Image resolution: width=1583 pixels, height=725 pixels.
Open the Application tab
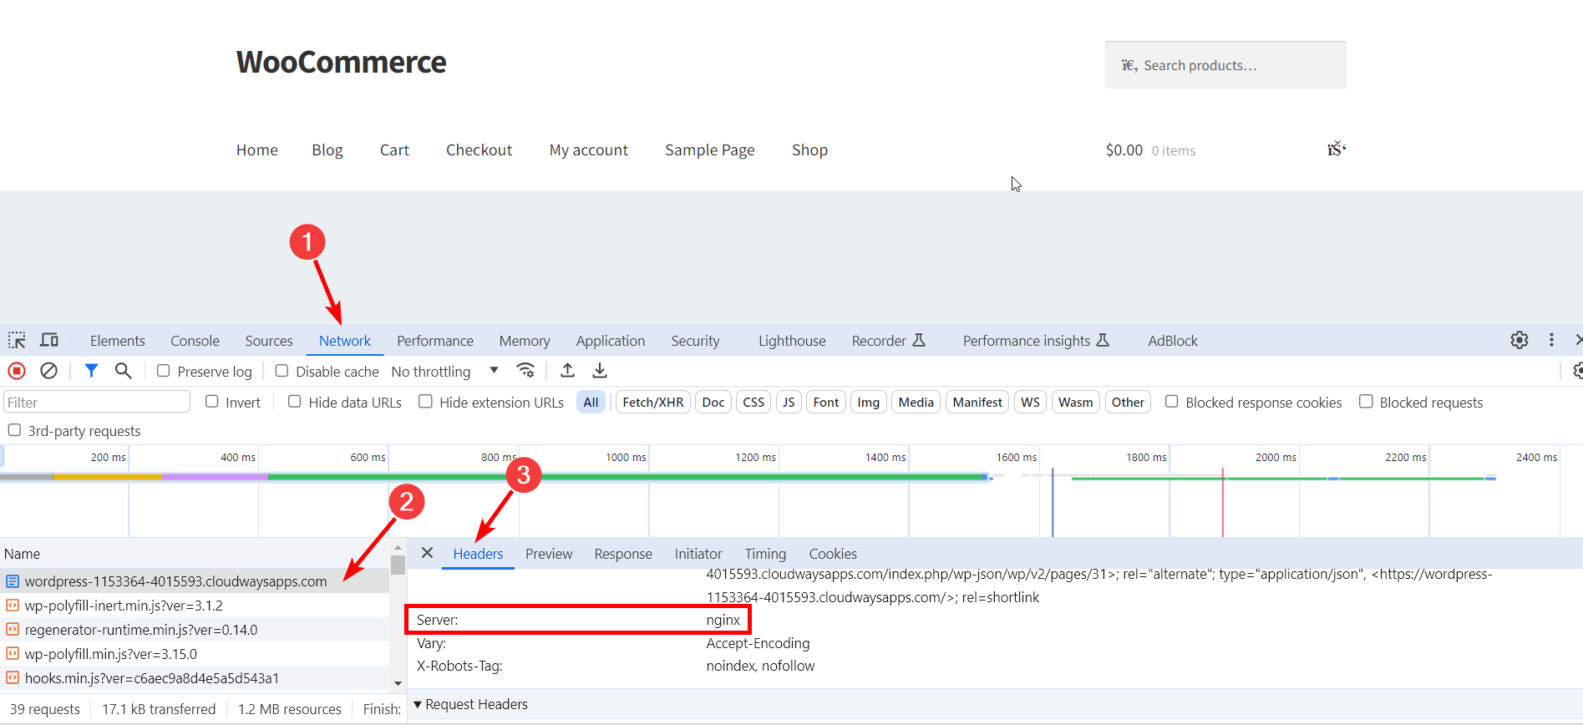coord(611,341)
